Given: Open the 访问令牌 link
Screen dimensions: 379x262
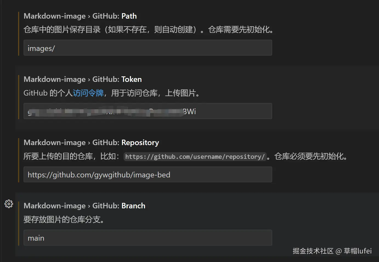Looking at the screenshot, I should (88, 93).
